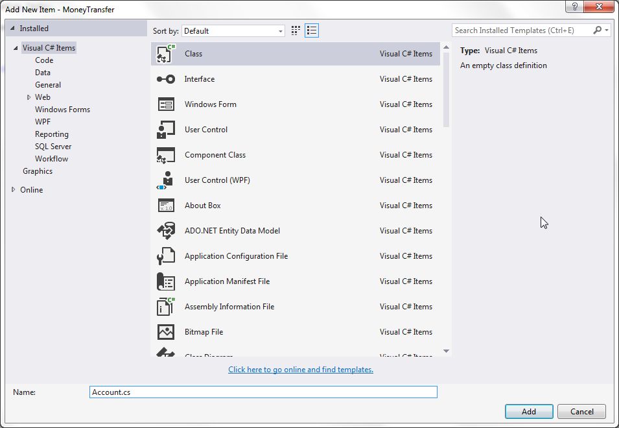
Task: Click the Search Installed Templates box
Action: pyautogui.click(x=522, y=30)
